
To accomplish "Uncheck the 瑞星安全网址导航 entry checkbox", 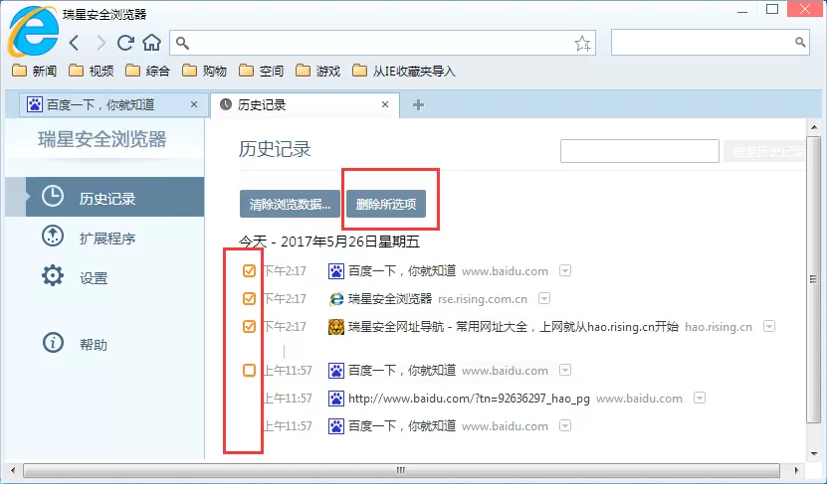I will [x=249, y=327].
